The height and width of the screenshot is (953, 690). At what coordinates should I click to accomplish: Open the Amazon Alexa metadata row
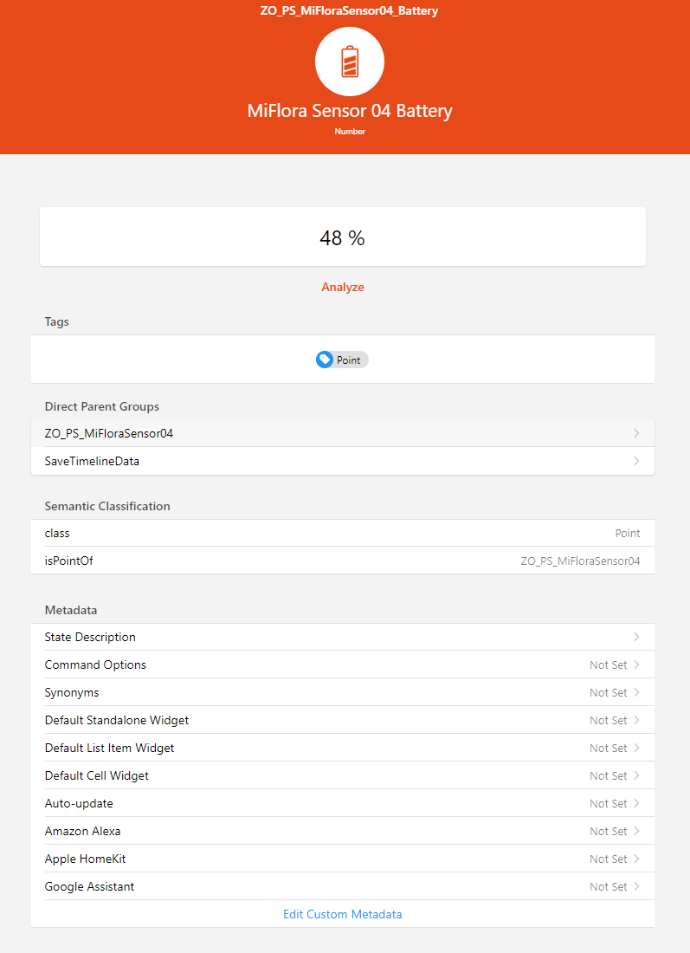[342, 831]
